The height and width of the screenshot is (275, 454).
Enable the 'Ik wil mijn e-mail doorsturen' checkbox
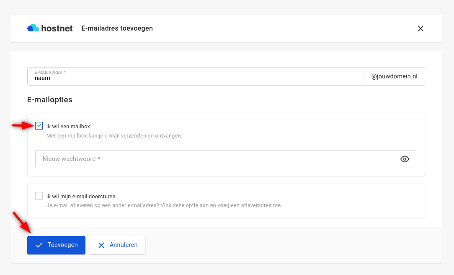[x=39, y=196]
